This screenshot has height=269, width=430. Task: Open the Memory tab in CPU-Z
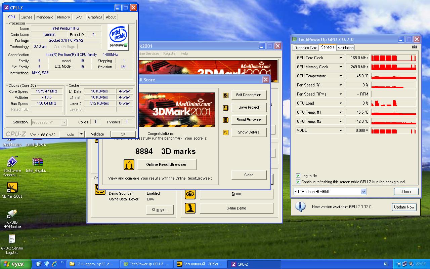coord(63,17)
